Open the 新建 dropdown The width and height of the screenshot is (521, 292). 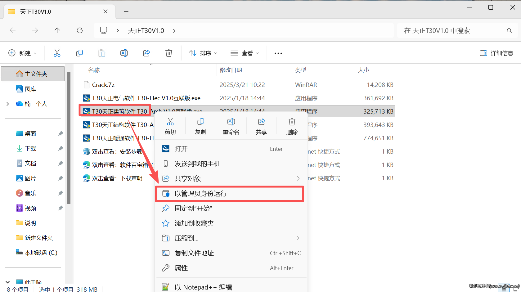[x=23, y=53]
